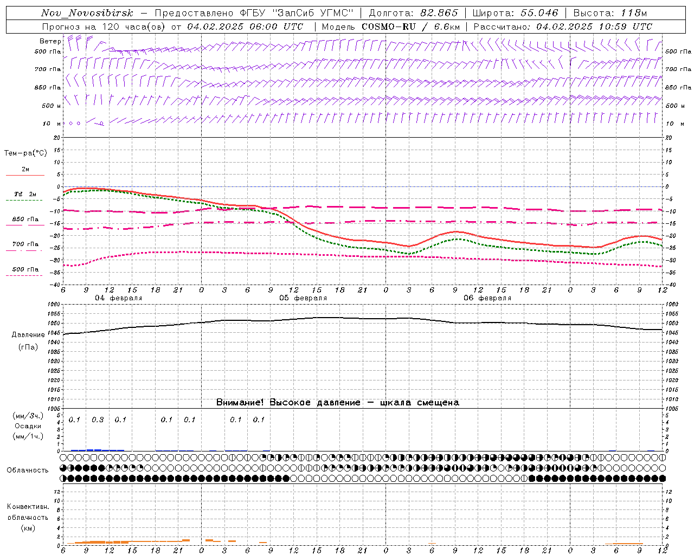Click the forecast start time 04.02.2025 06:00 UTC
The image size is (694, 555).
(x=245, y=27)
